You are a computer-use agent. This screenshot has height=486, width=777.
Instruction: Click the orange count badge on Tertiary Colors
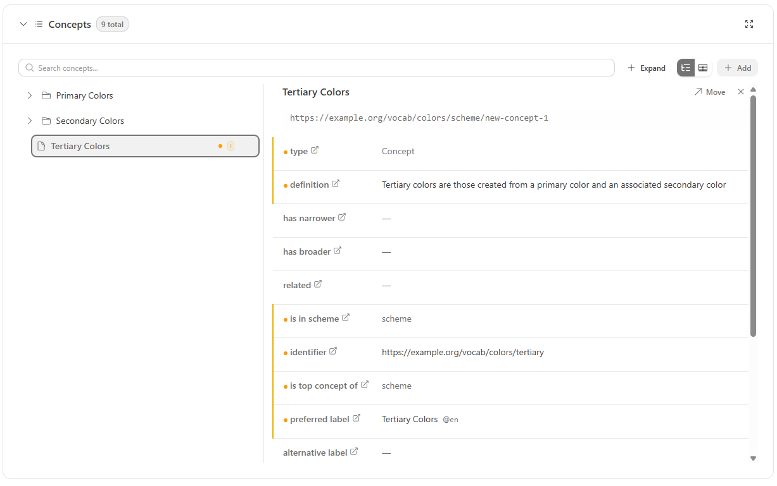(231, 145)
